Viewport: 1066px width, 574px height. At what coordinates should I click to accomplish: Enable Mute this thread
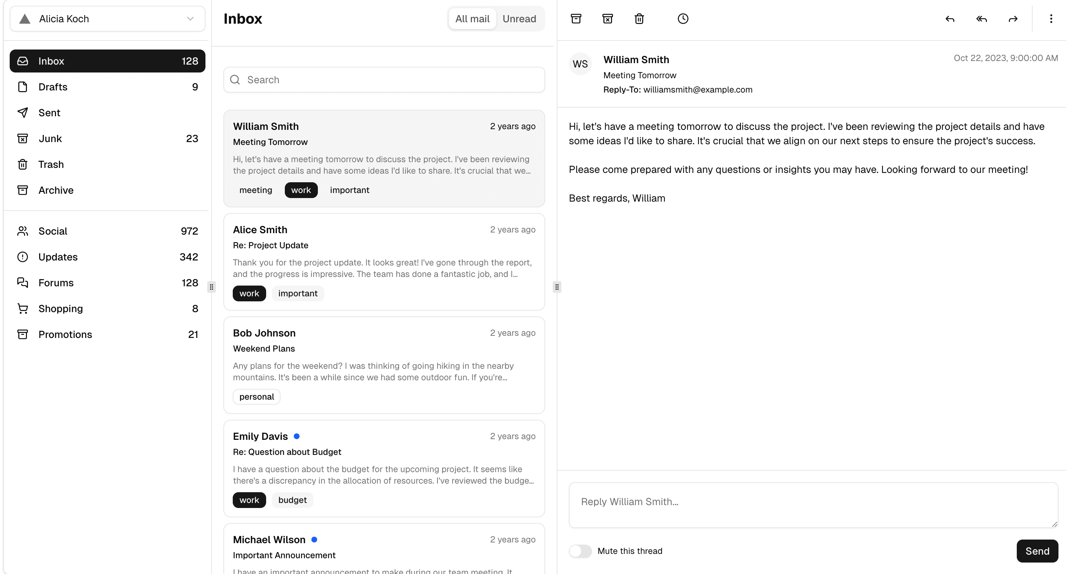click(580, 551)
